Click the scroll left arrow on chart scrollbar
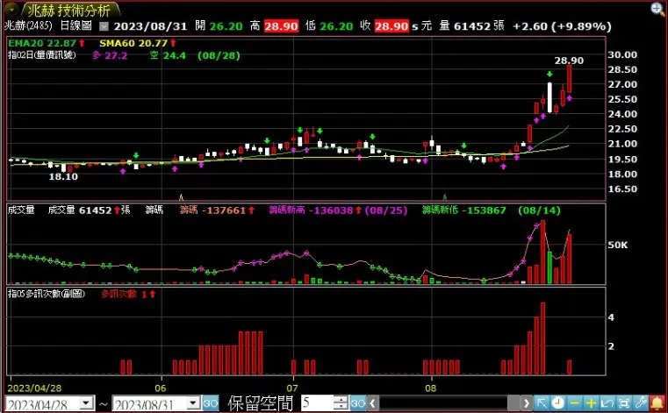 pyautogui.click(x=373, y=403)
